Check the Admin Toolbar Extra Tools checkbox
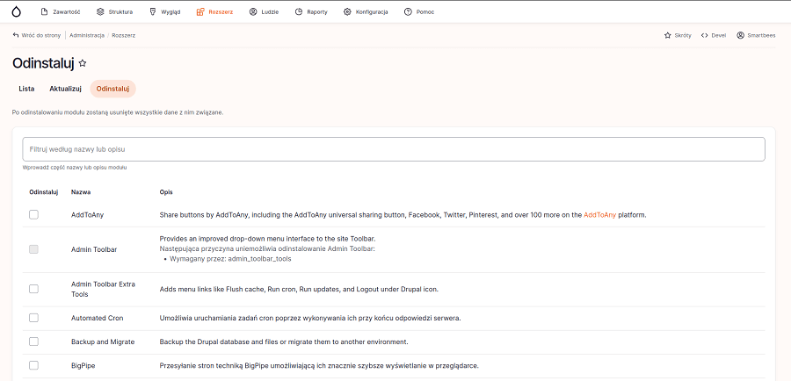 tap(33, 289)
